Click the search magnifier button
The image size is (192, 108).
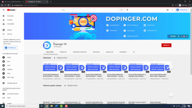pyautogui.click(x=121, y=10)
